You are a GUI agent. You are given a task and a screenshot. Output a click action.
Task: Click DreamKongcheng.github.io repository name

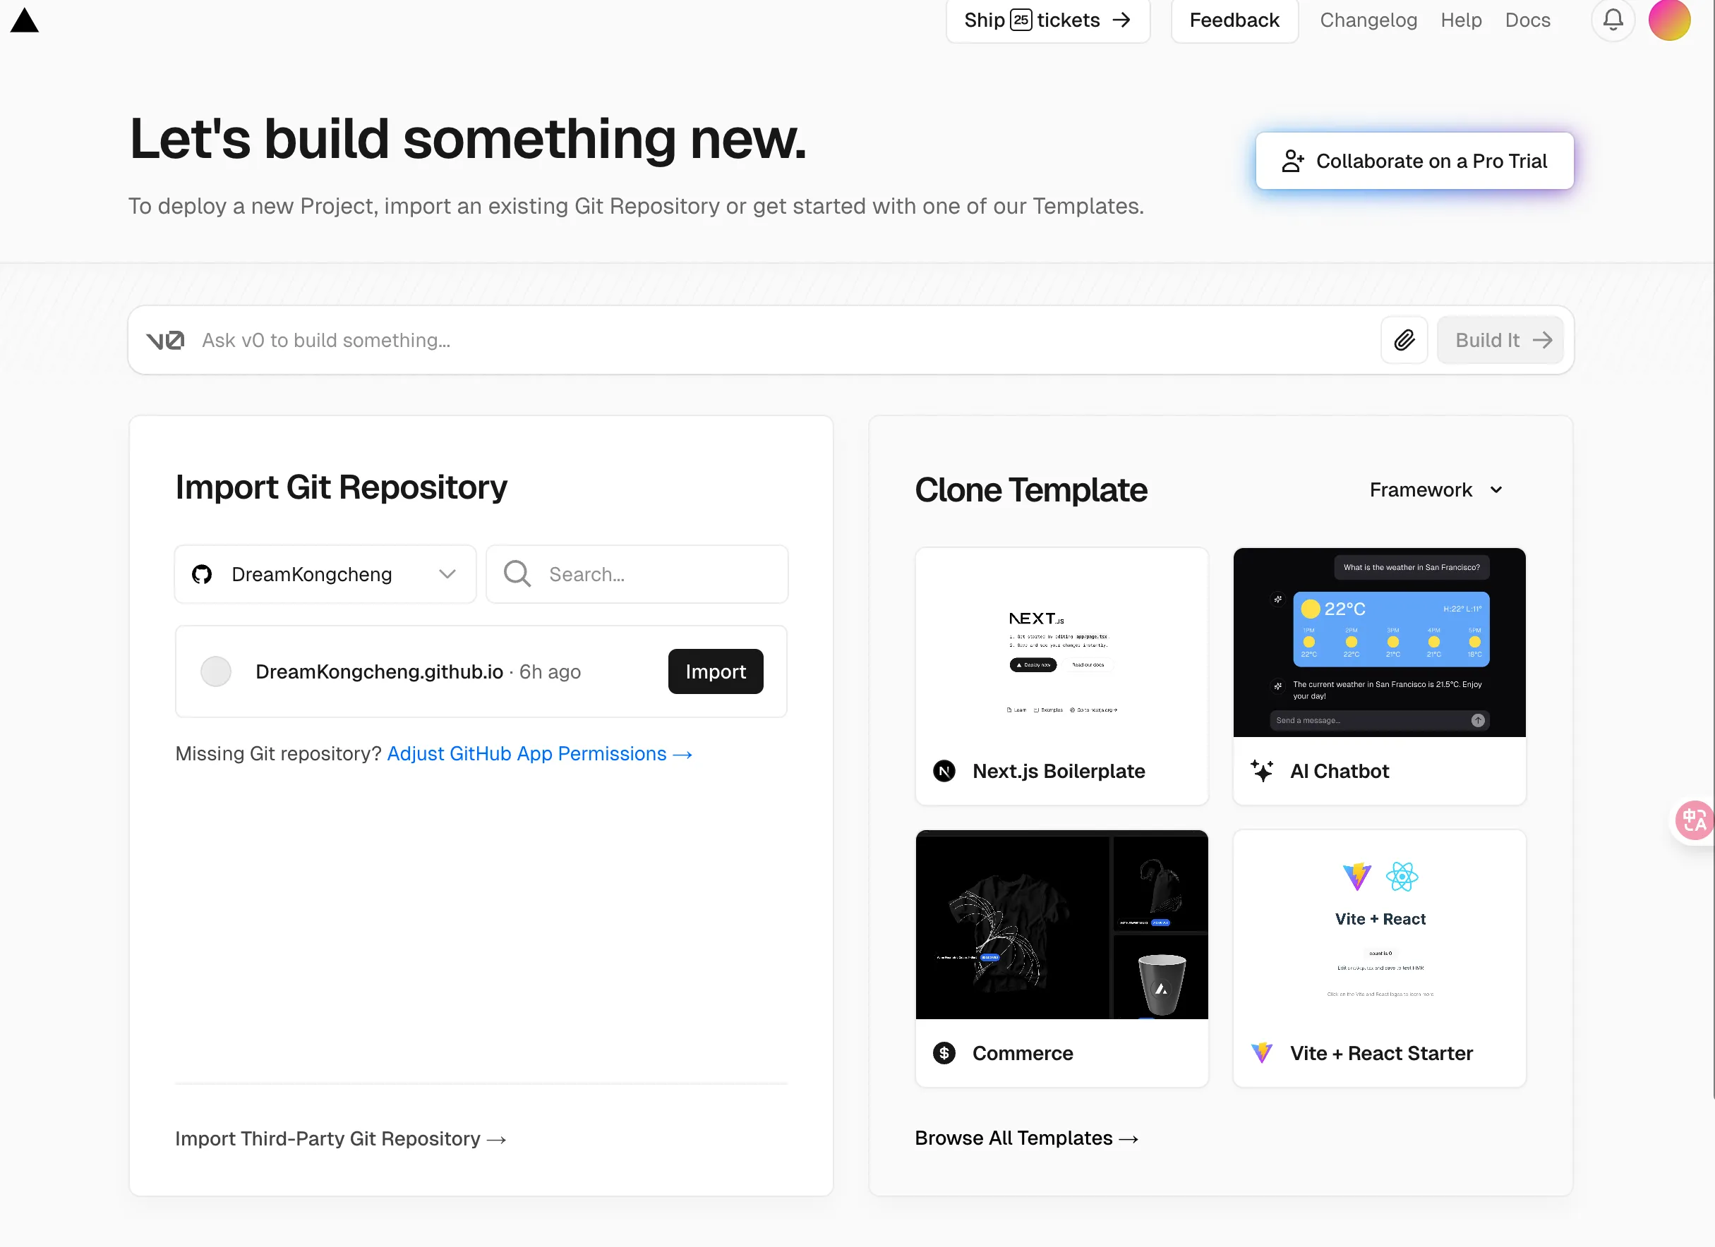[x=379, y=672]
